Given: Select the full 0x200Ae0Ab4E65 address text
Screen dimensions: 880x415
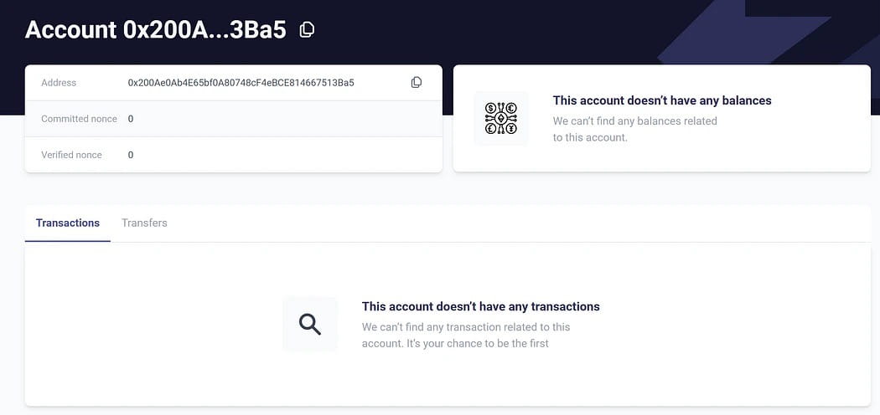Looking at the screenshot, I should click(241, 83).
